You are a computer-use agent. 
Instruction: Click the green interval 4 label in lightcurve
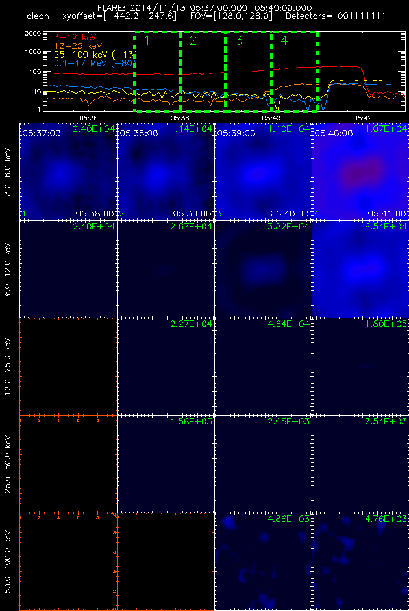point(284,40)
